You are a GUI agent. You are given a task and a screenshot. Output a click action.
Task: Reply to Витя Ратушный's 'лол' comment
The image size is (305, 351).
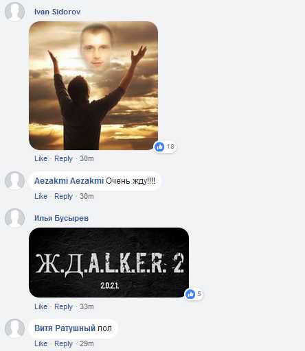pos(63,343)
